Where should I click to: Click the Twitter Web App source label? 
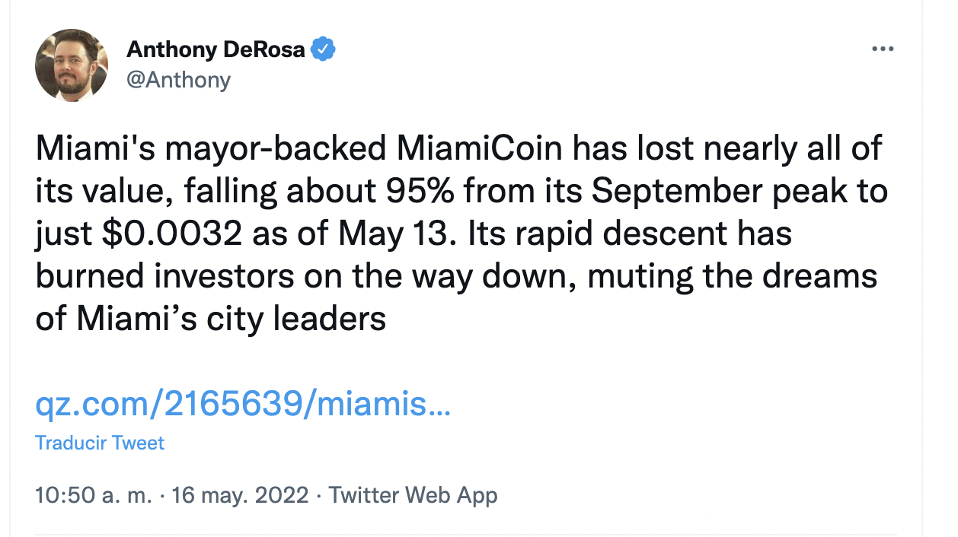point(413,496)
